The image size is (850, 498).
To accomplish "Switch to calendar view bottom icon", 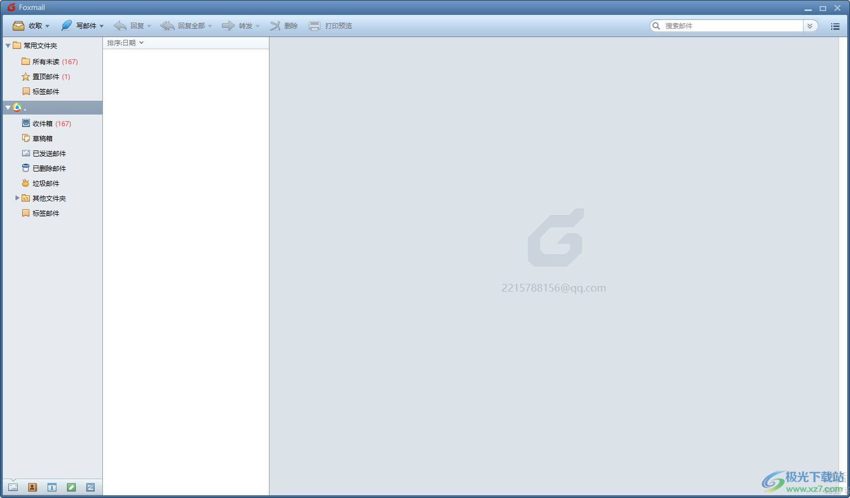I will [x=51, y=487].
